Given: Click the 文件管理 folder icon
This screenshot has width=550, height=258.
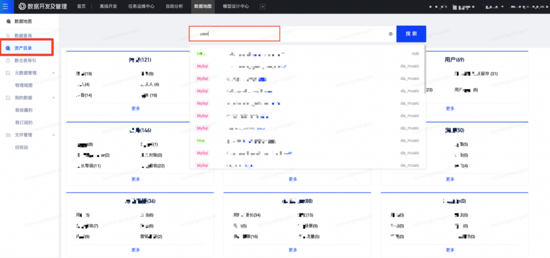Looking at the screenshot, I should 8,135.
